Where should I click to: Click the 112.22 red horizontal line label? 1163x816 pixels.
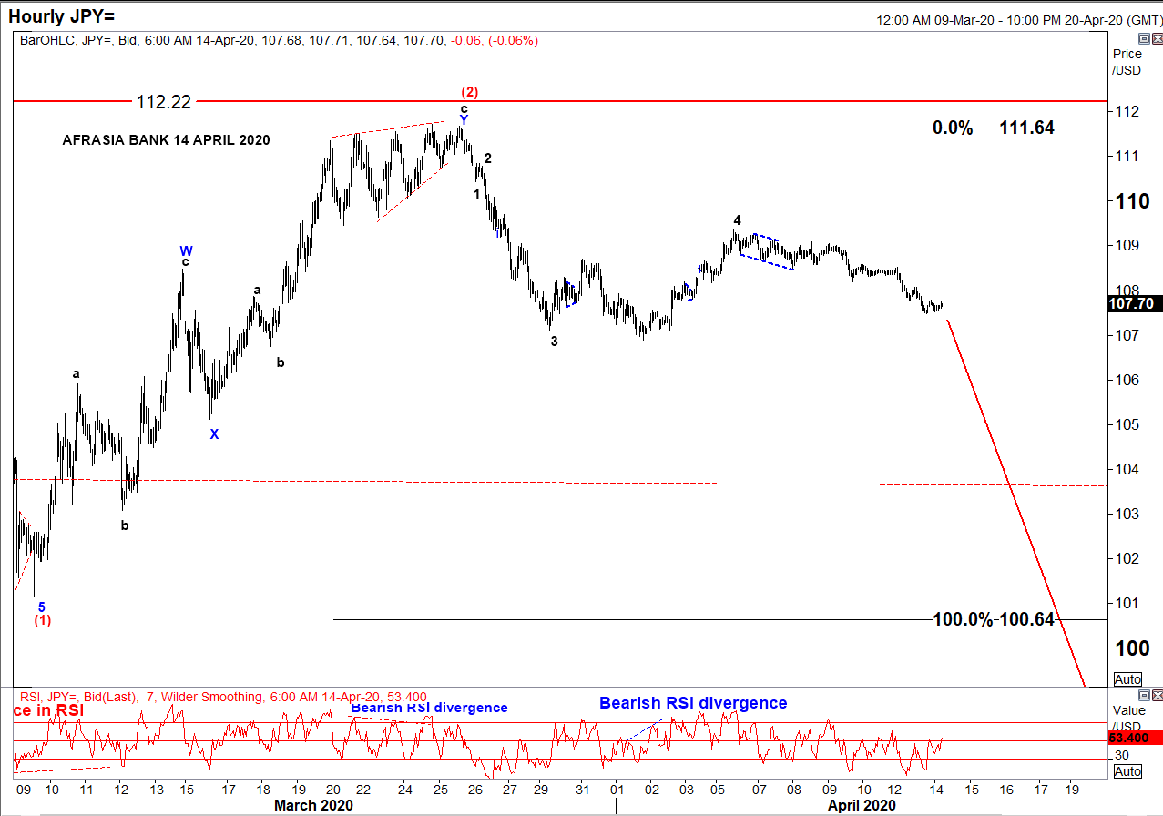164,102
